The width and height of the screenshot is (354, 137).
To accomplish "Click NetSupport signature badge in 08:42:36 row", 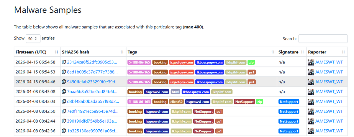I will pyautogui.click(x=289, y=131).
